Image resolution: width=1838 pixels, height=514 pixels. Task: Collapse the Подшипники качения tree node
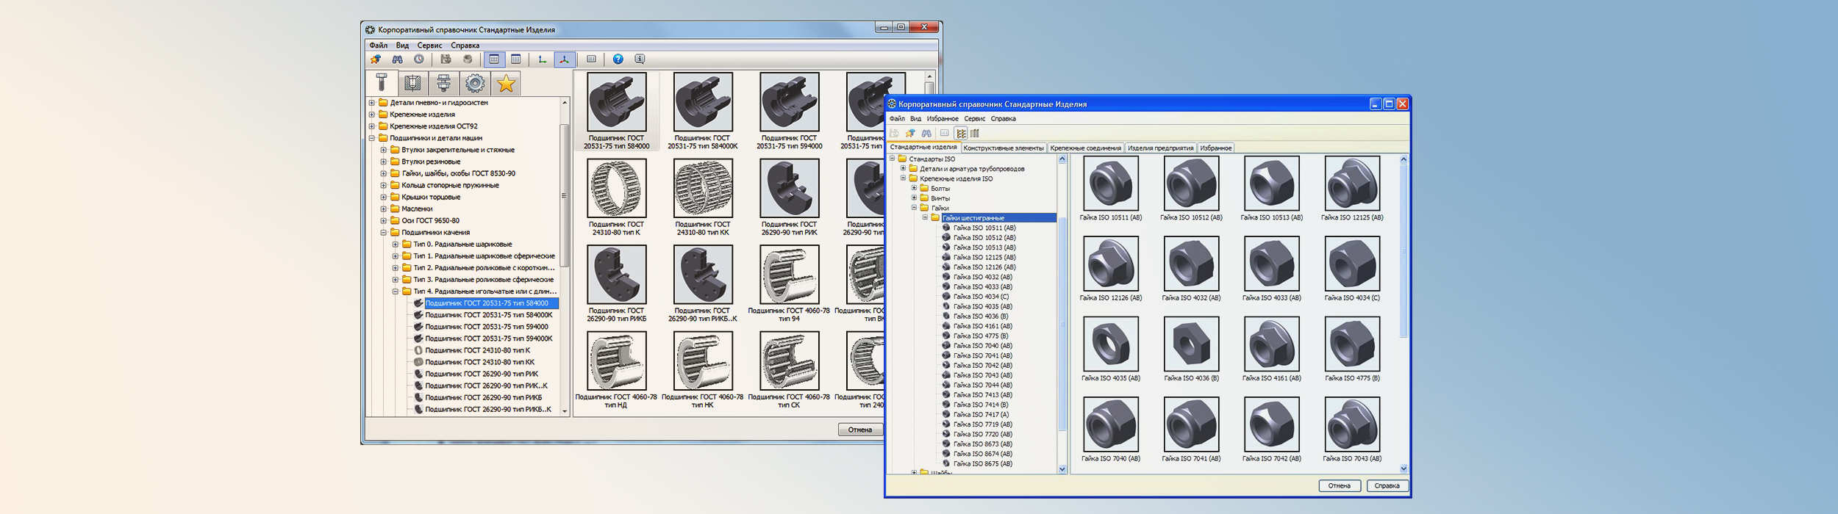384,233
